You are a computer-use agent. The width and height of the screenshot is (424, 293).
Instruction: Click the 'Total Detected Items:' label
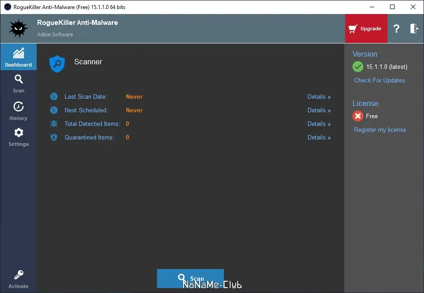coord(92,124)
